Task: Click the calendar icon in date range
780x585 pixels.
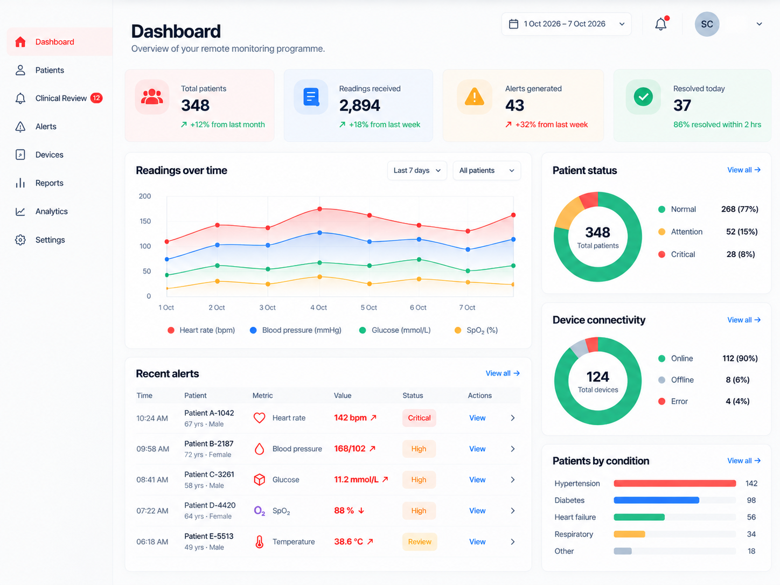Action: pos(514,24)
